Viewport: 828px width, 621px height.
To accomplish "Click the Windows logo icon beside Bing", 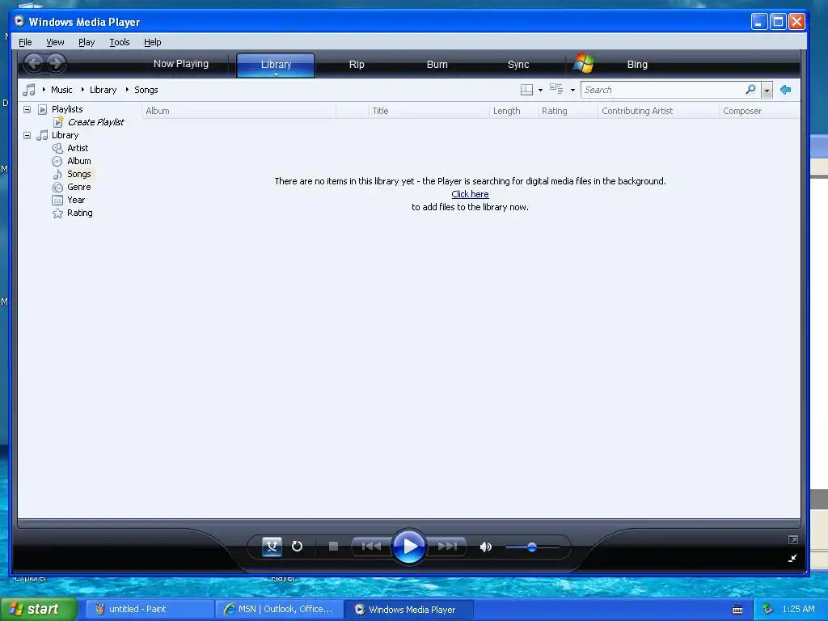I will [584, 63].
